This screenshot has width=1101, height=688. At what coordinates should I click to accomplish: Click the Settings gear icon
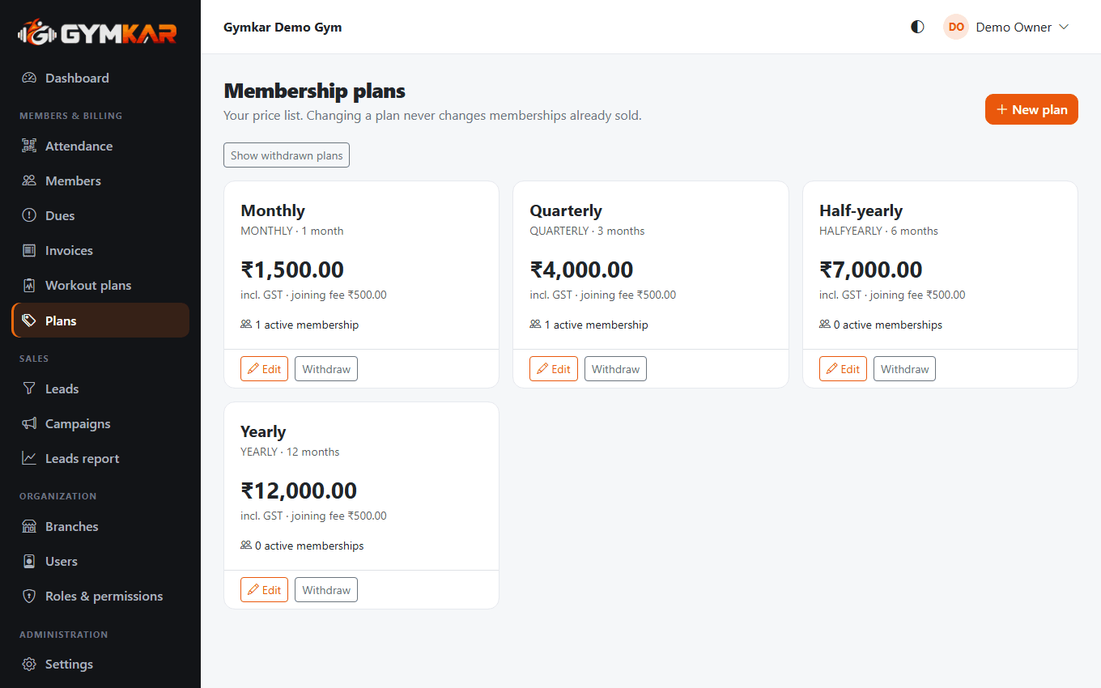click(29, 664)
